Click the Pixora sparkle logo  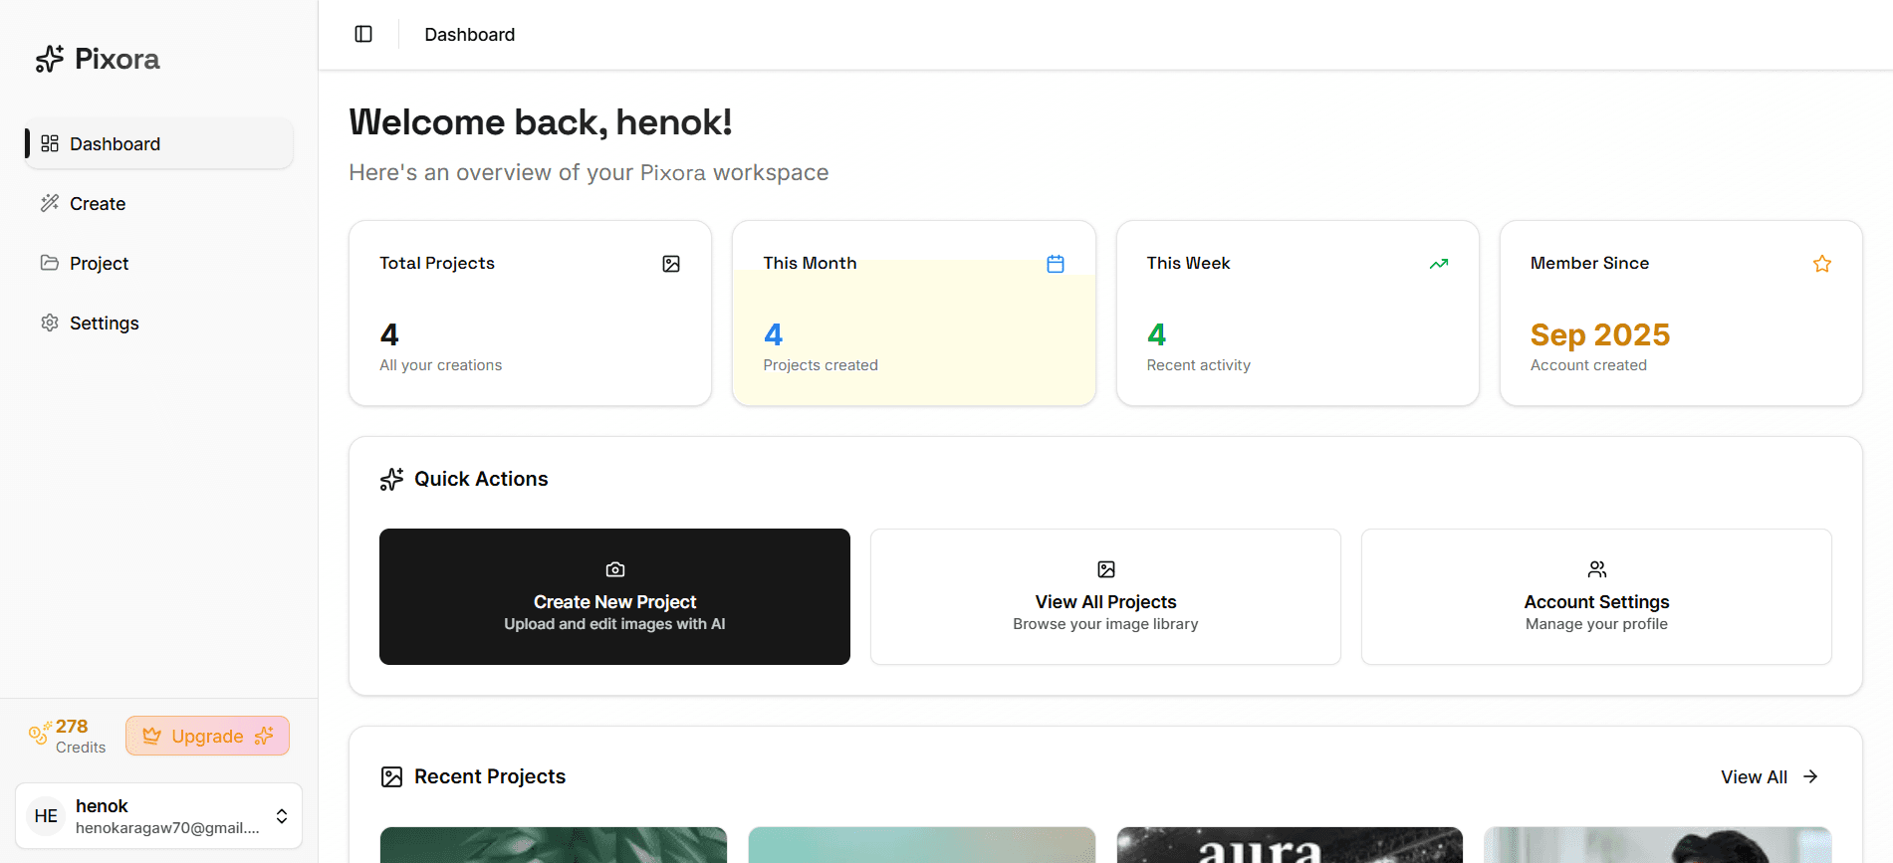[50, 59]
